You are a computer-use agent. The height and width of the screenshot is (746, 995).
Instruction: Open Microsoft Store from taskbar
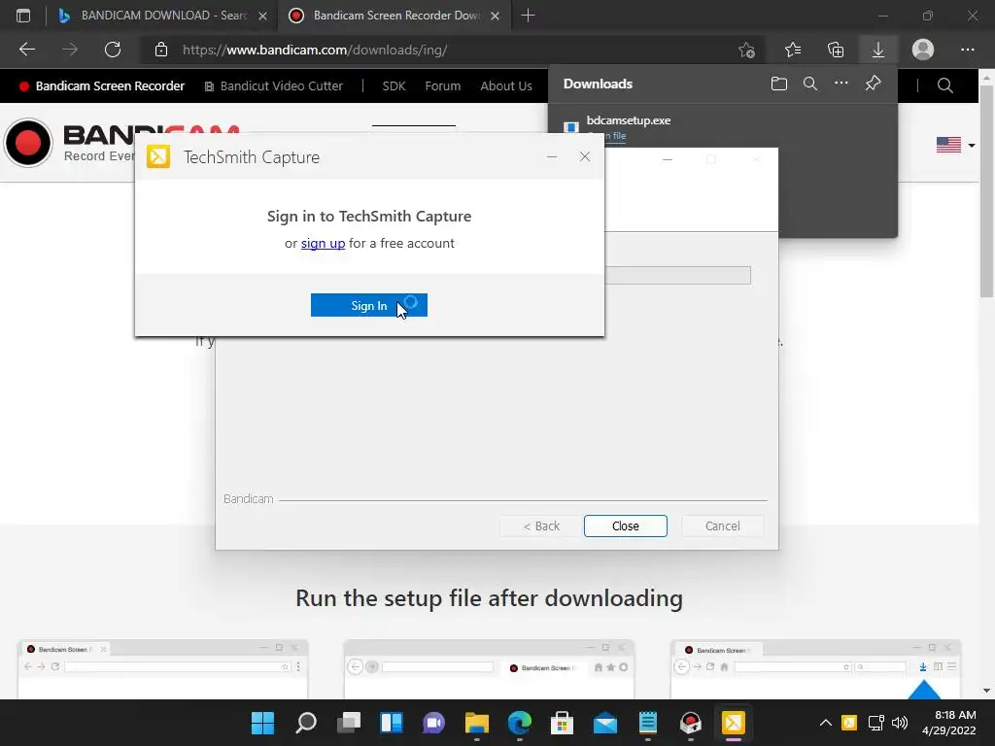pos(563,723)
